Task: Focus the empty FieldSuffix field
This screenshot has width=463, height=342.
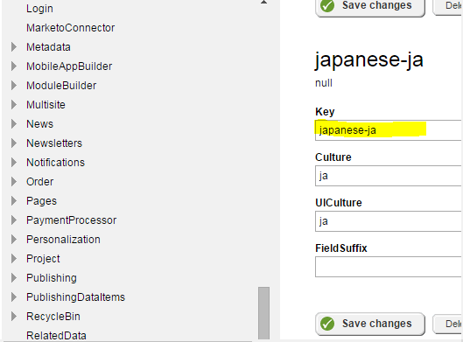Action: tap(389, 267)
